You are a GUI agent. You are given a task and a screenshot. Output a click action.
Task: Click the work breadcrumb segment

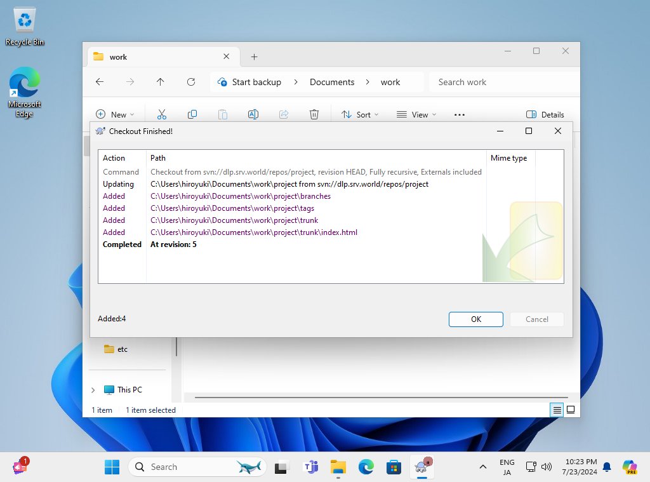[390, 82]
